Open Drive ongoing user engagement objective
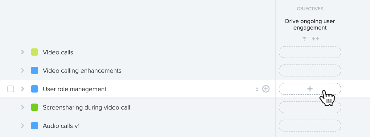The height and width of the screenshot is (137, 370). point(310,25)
